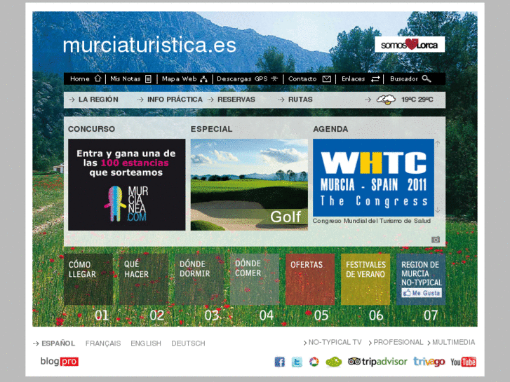This screenshot has width=510, height=382.
Task: Open the YouTube logo link
Action: tap(463, 362)
